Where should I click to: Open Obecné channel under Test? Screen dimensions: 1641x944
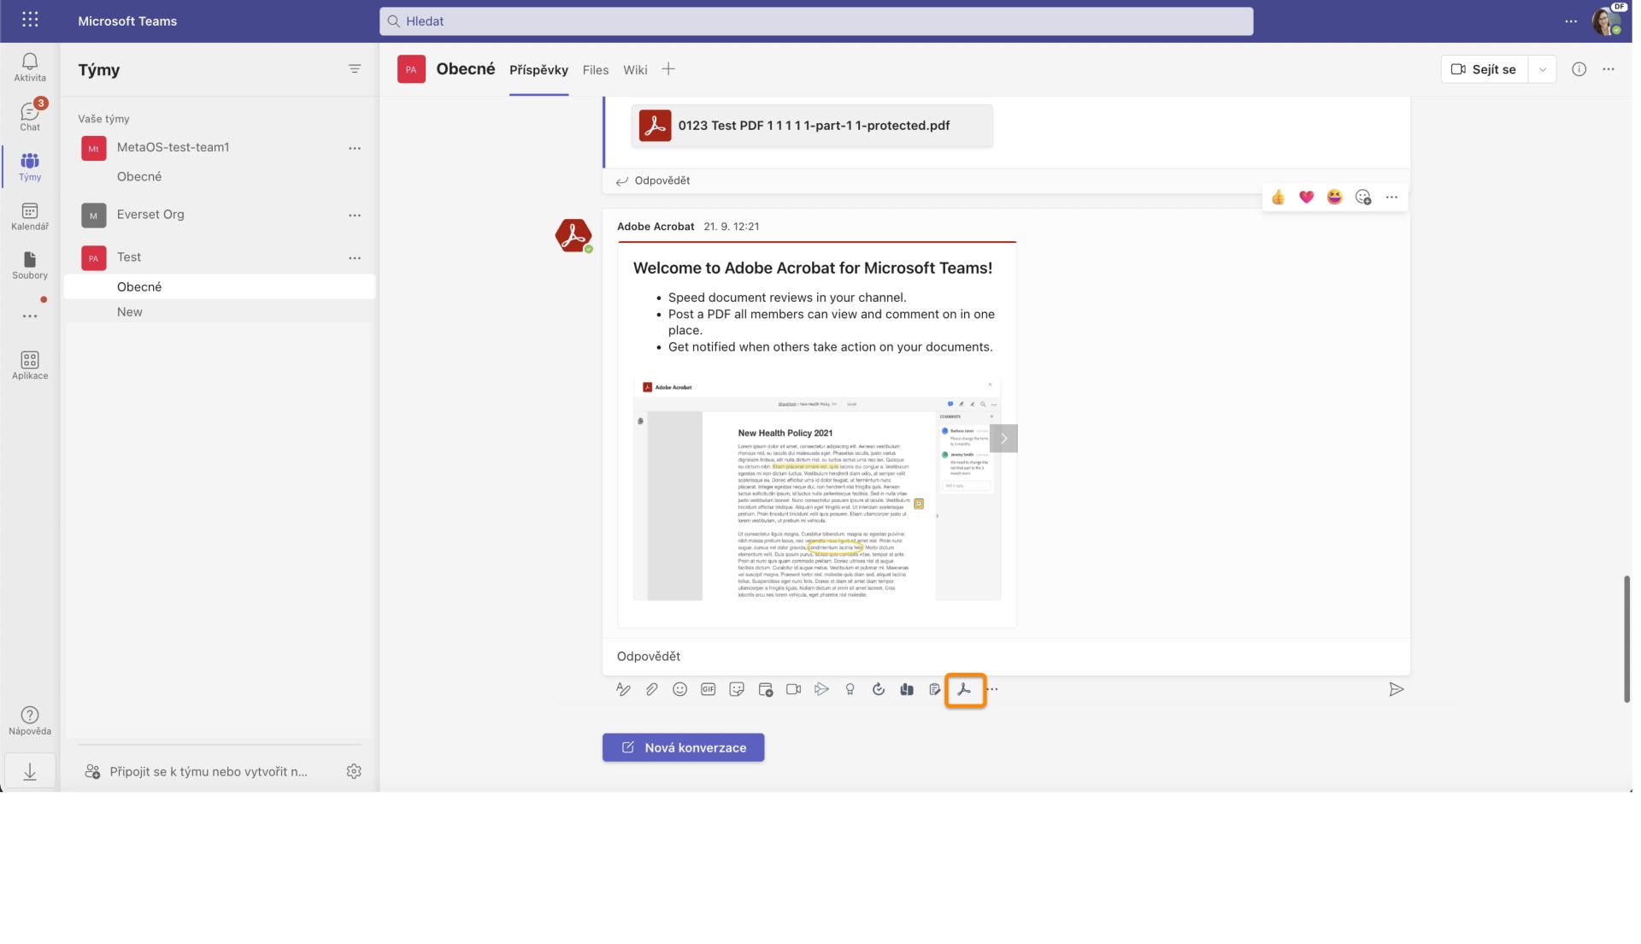coord(220,286)
